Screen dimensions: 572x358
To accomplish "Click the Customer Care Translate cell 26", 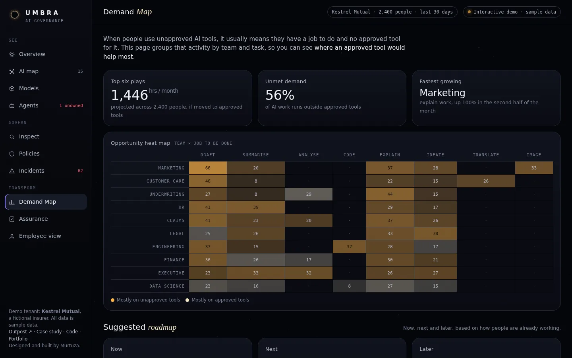I will 486,181.
